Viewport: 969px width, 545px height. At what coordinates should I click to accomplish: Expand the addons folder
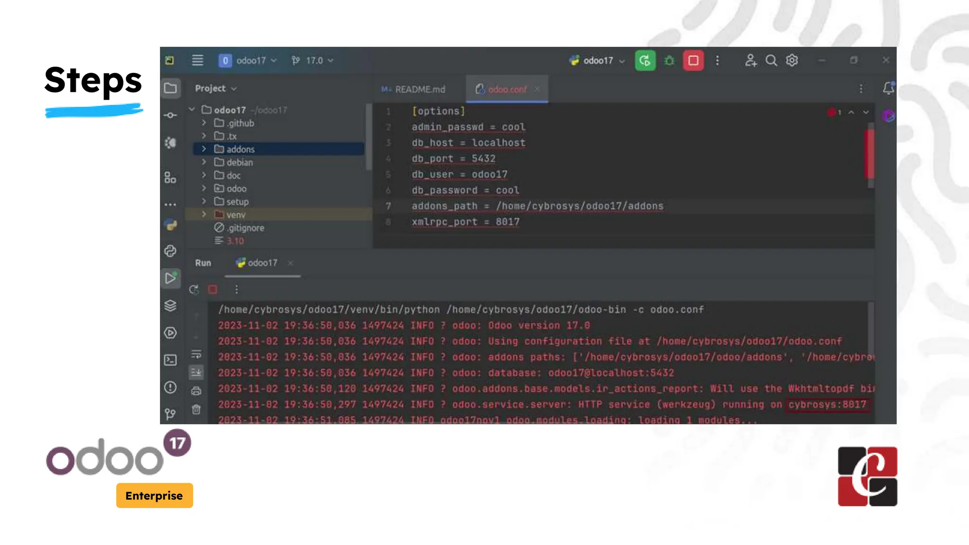(x=204, y=149)
